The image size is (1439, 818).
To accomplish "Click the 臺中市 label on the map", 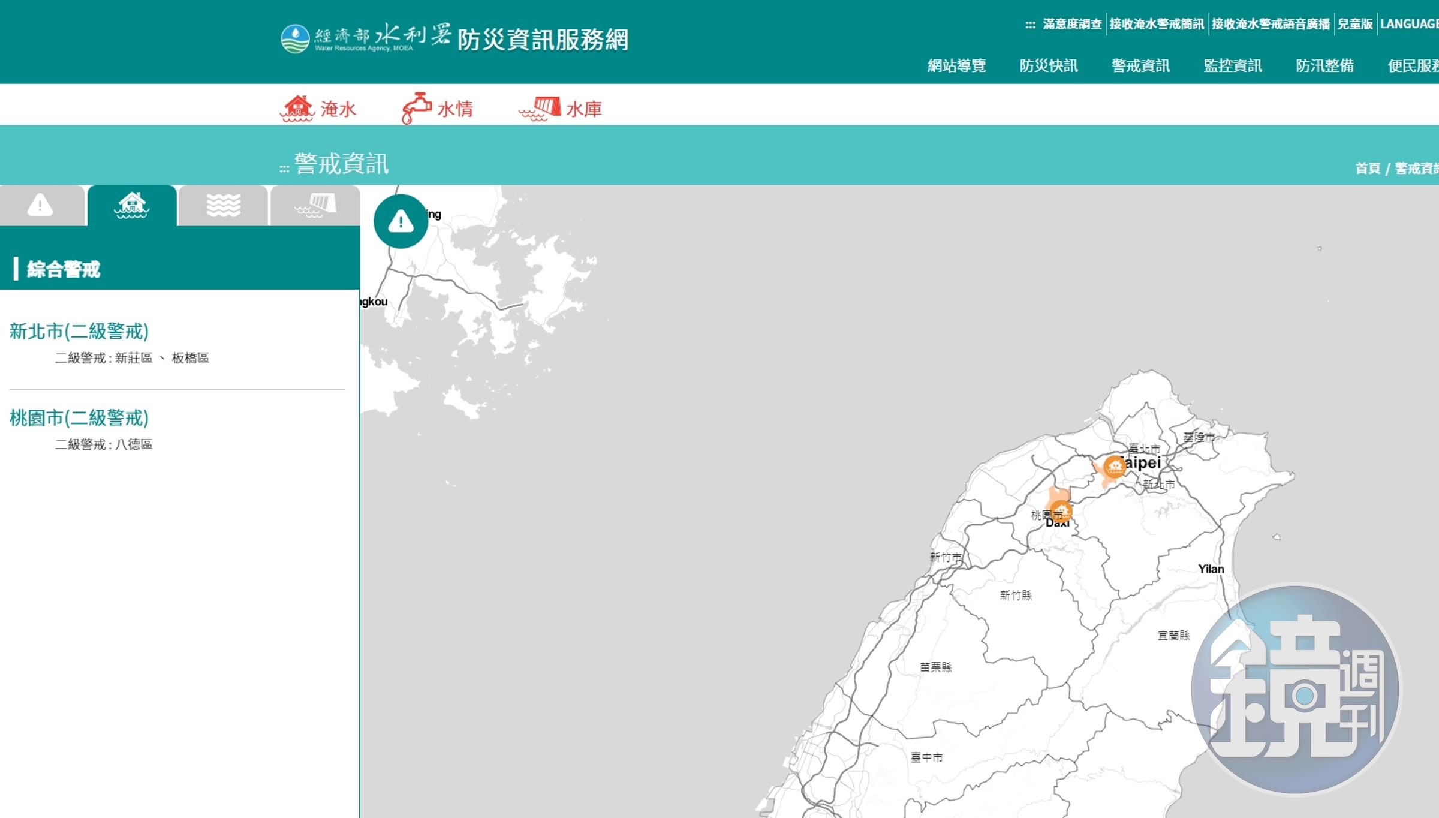I will [926, 757].
